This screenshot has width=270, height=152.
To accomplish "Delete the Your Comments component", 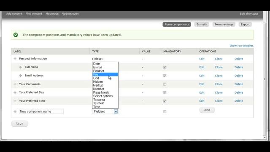I will (239, 84).
